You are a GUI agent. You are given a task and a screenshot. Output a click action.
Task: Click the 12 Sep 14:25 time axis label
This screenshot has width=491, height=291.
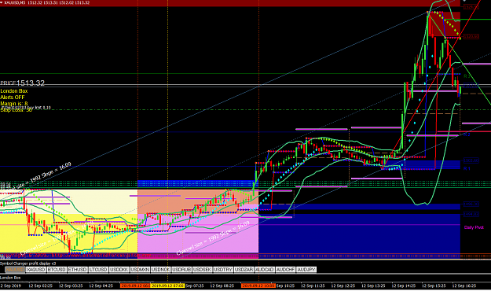coord(404,285)
